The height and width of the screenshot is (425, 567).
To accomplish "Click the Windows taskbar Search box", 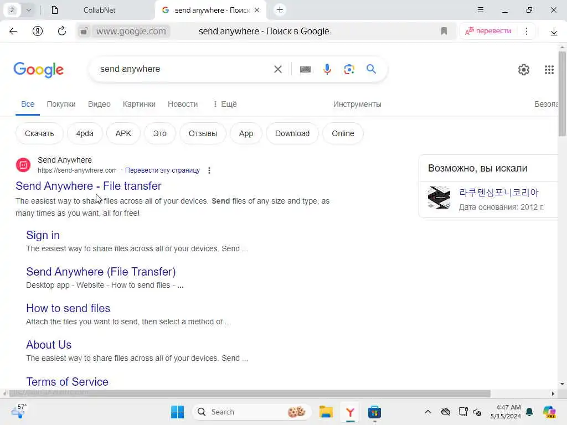I will 252,412.
